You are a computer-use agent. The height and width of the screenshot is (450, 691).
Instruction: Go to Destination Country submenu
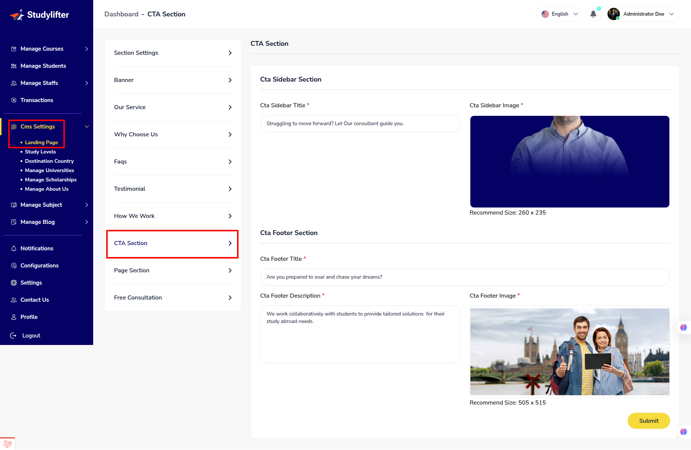click(x=49, y=161)
